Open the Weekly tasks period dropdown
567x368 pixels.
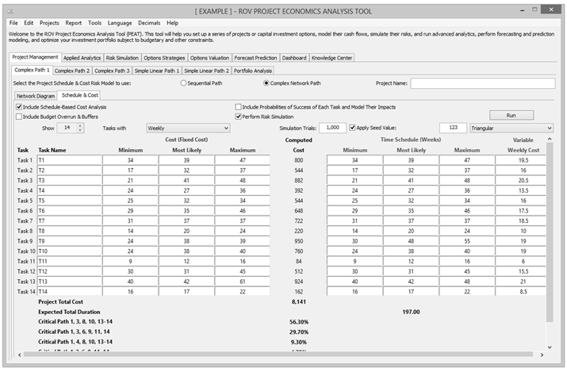point(188,128)
